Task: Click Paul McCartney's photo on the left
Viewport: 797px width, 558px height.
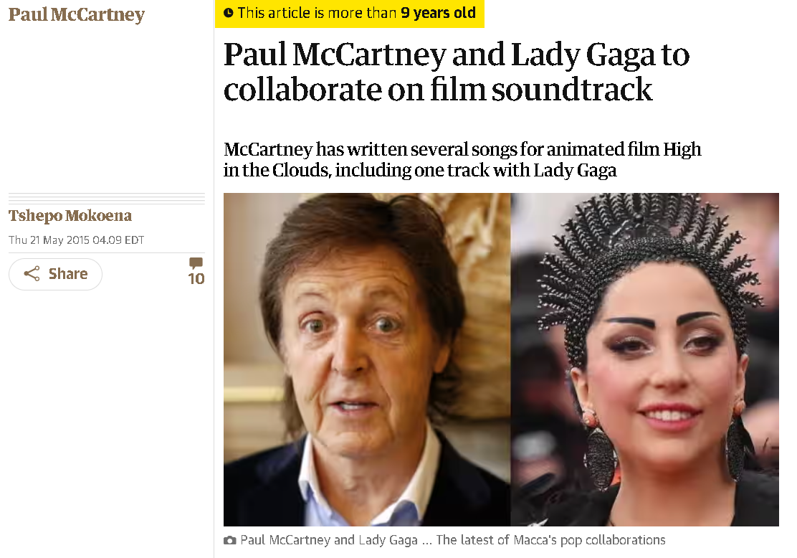Action: [x=367, y=359]
